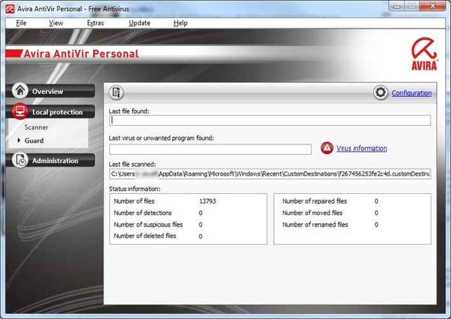Select the Local protection section label

[x=57, y=112]
